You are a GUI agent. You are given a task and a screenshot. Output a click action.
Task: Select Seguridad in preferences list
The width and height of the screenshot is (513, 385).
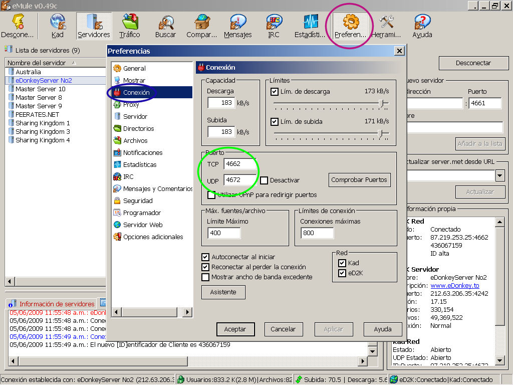point(138,201)
